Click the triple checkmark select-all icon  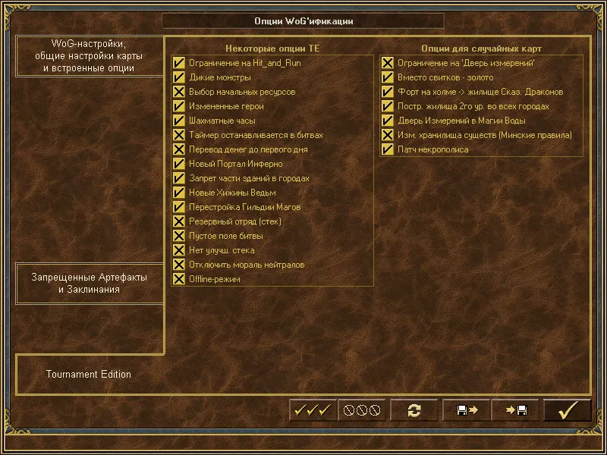click(x=313, y=410)
